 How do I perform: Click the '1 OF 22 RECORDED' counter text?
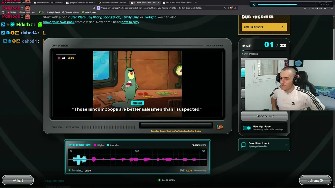click(250, 54)
